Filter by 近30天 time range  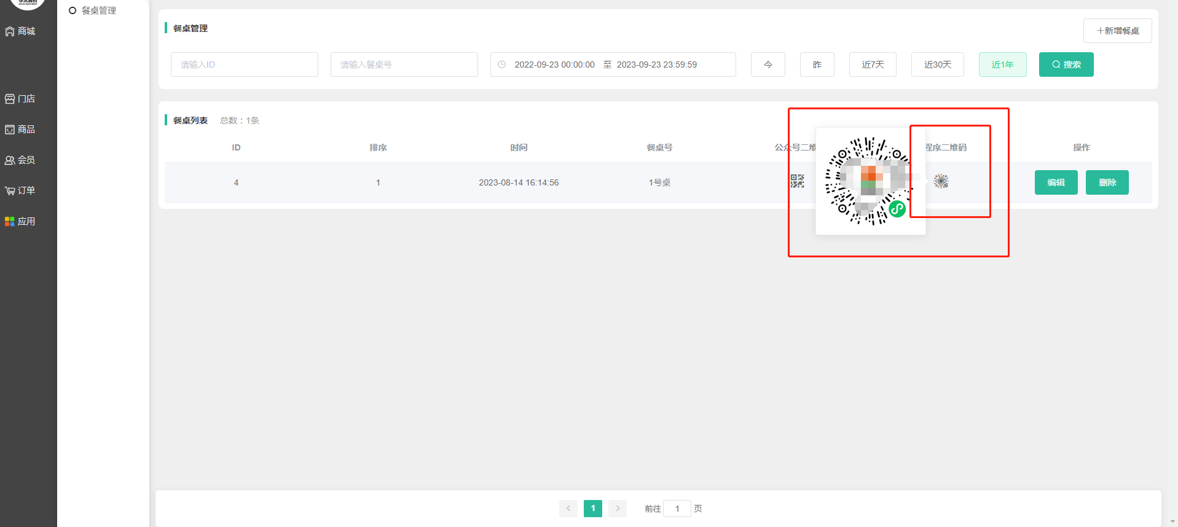[937, 64]
